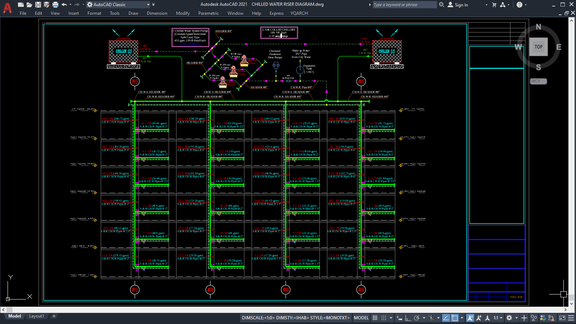
Task: Click the keyword search input field
Action: tap(405, 5)
